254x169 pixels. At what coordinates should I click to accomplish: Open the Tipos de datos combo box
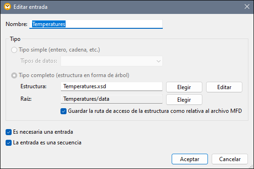click(112, 61)
